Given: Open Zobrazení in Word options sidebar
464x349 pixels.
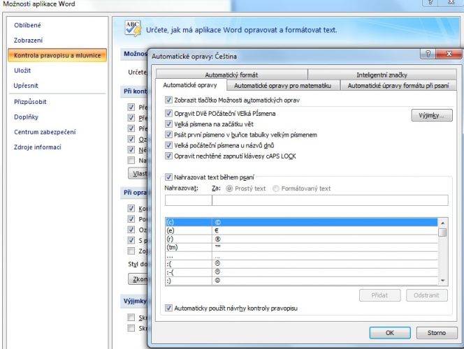Looking at the screenshot, I should (x=28, y=40).
